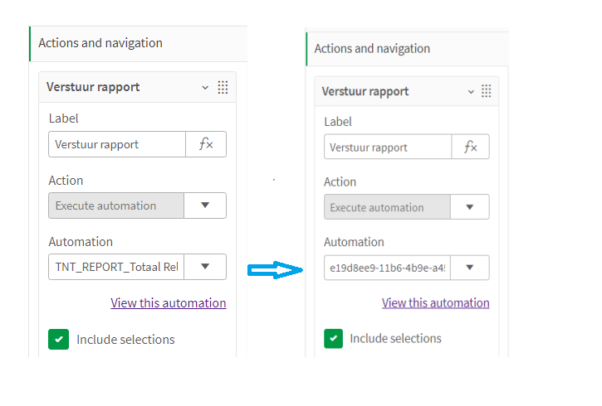Uncheck Include selections in left panel

[x=58, y=339]
